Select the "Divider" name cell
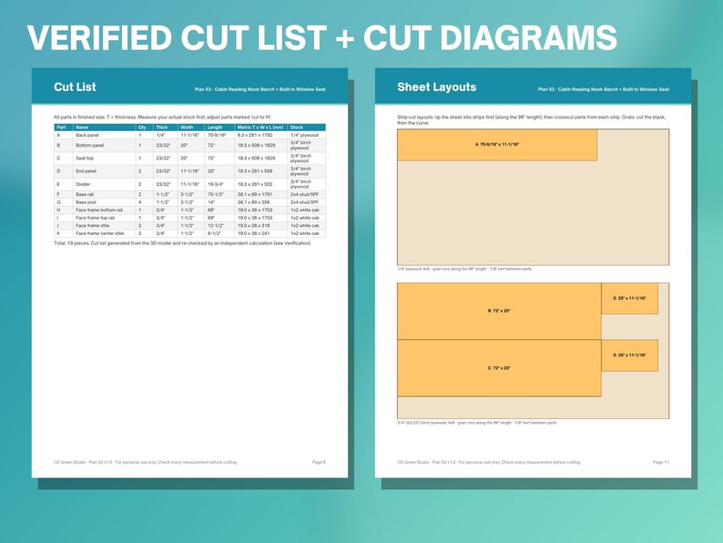723x543 pixels. pyautogui.click(x=83, y=184)
